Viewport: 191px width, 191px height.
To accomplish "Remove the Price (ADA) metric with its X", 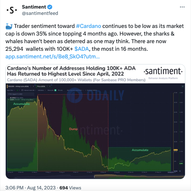I will (50, 86).
